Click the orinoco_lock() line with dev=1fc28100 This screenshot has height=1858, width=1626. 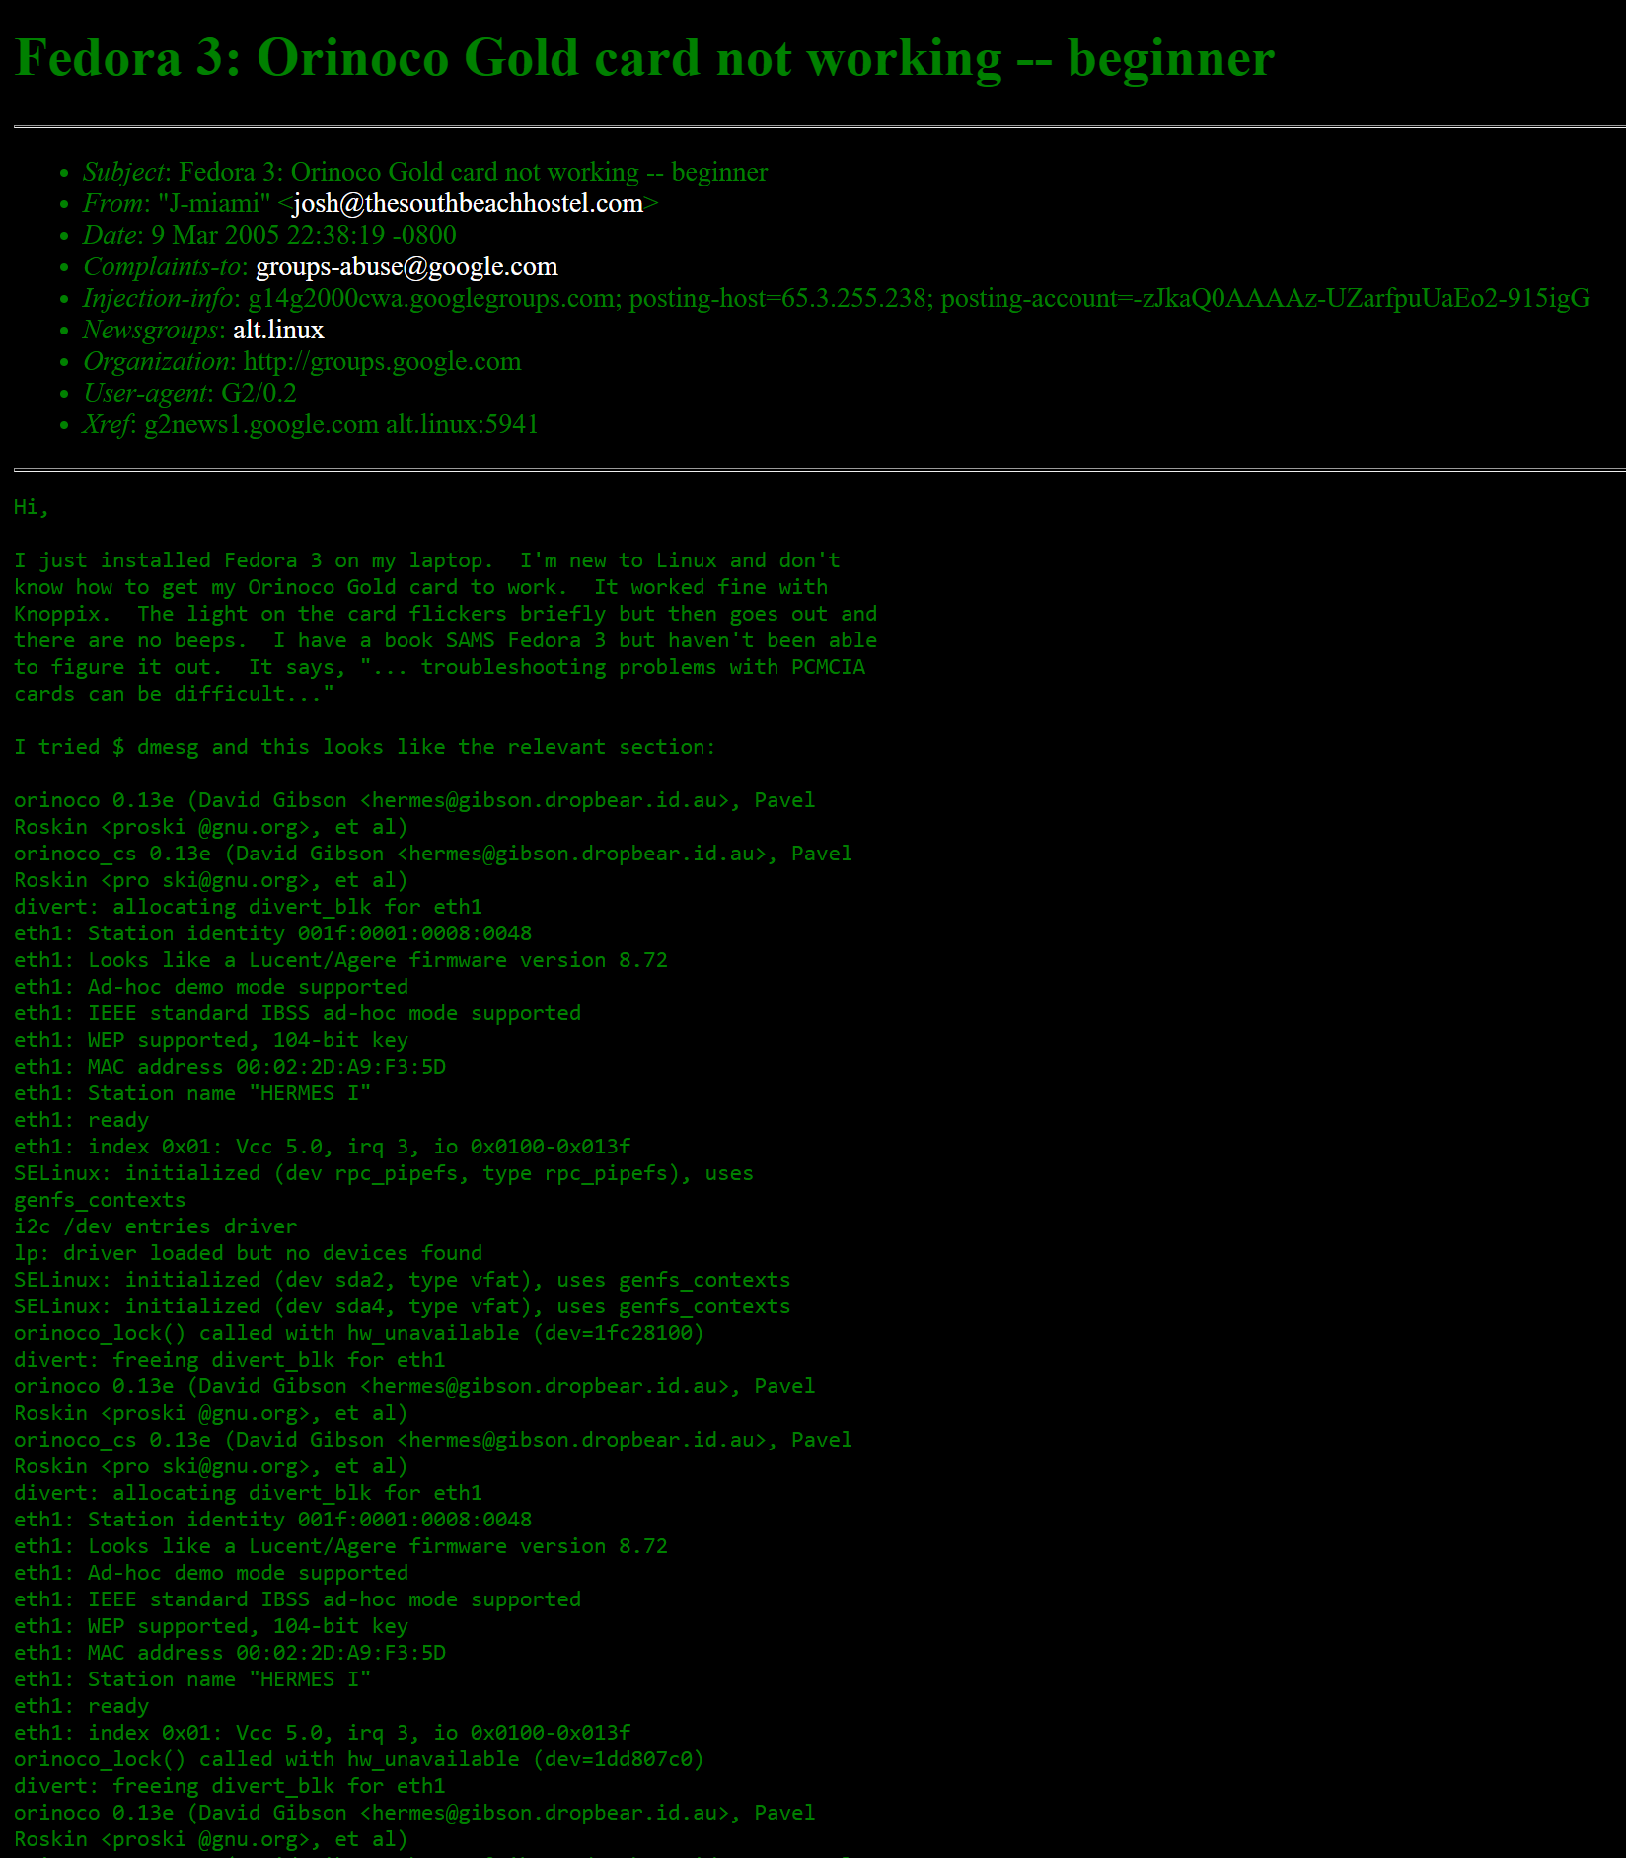[x=359, y=1333]
